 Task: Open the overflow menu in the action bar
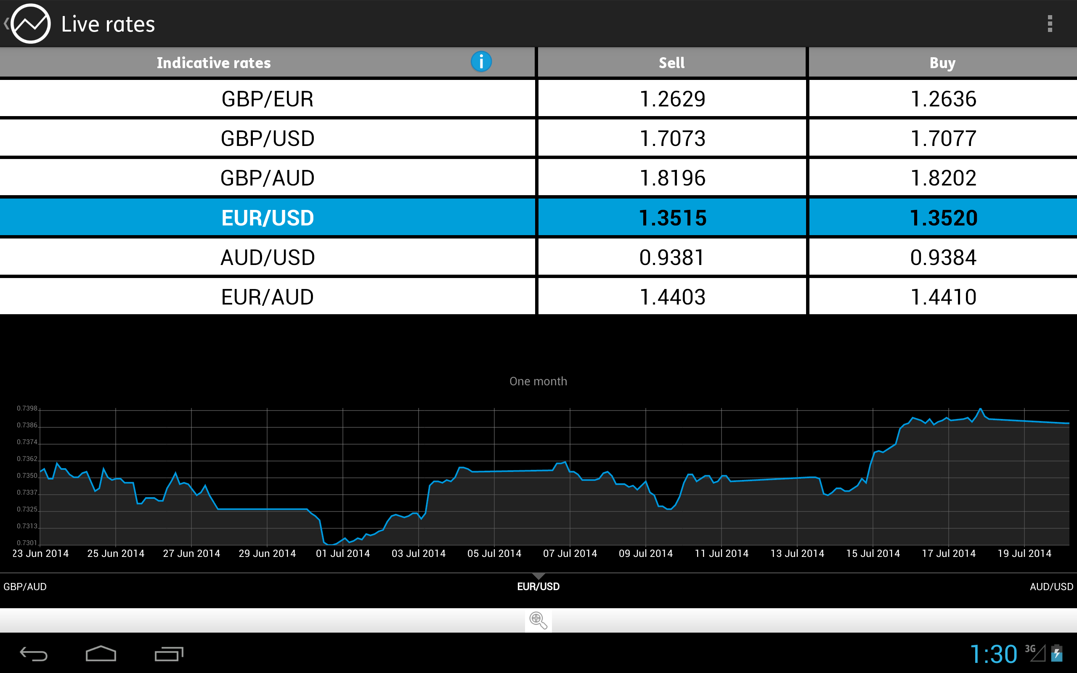[x=1049, y=23]
